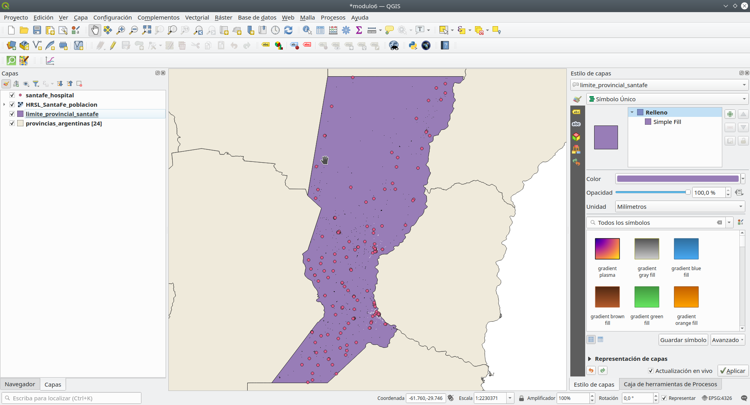Open the Vectorial menu
The width and height of the screenshot is (750, 405).
click(197, 17)
